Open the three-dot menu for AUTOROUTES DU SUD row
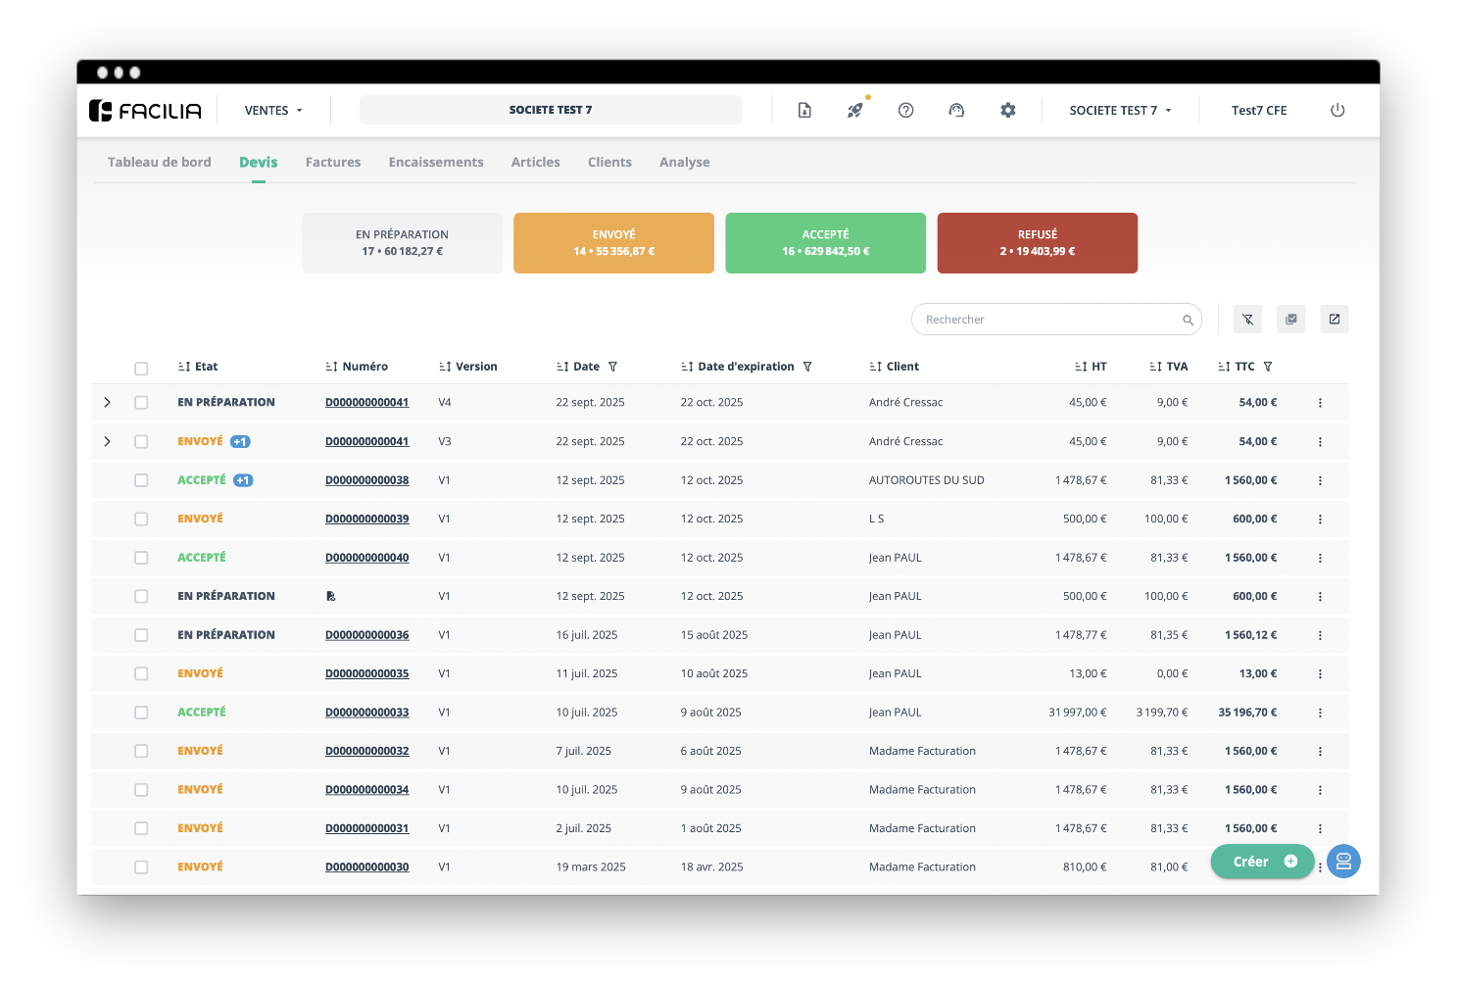1457x990 pixels. tap(1320, 481)
